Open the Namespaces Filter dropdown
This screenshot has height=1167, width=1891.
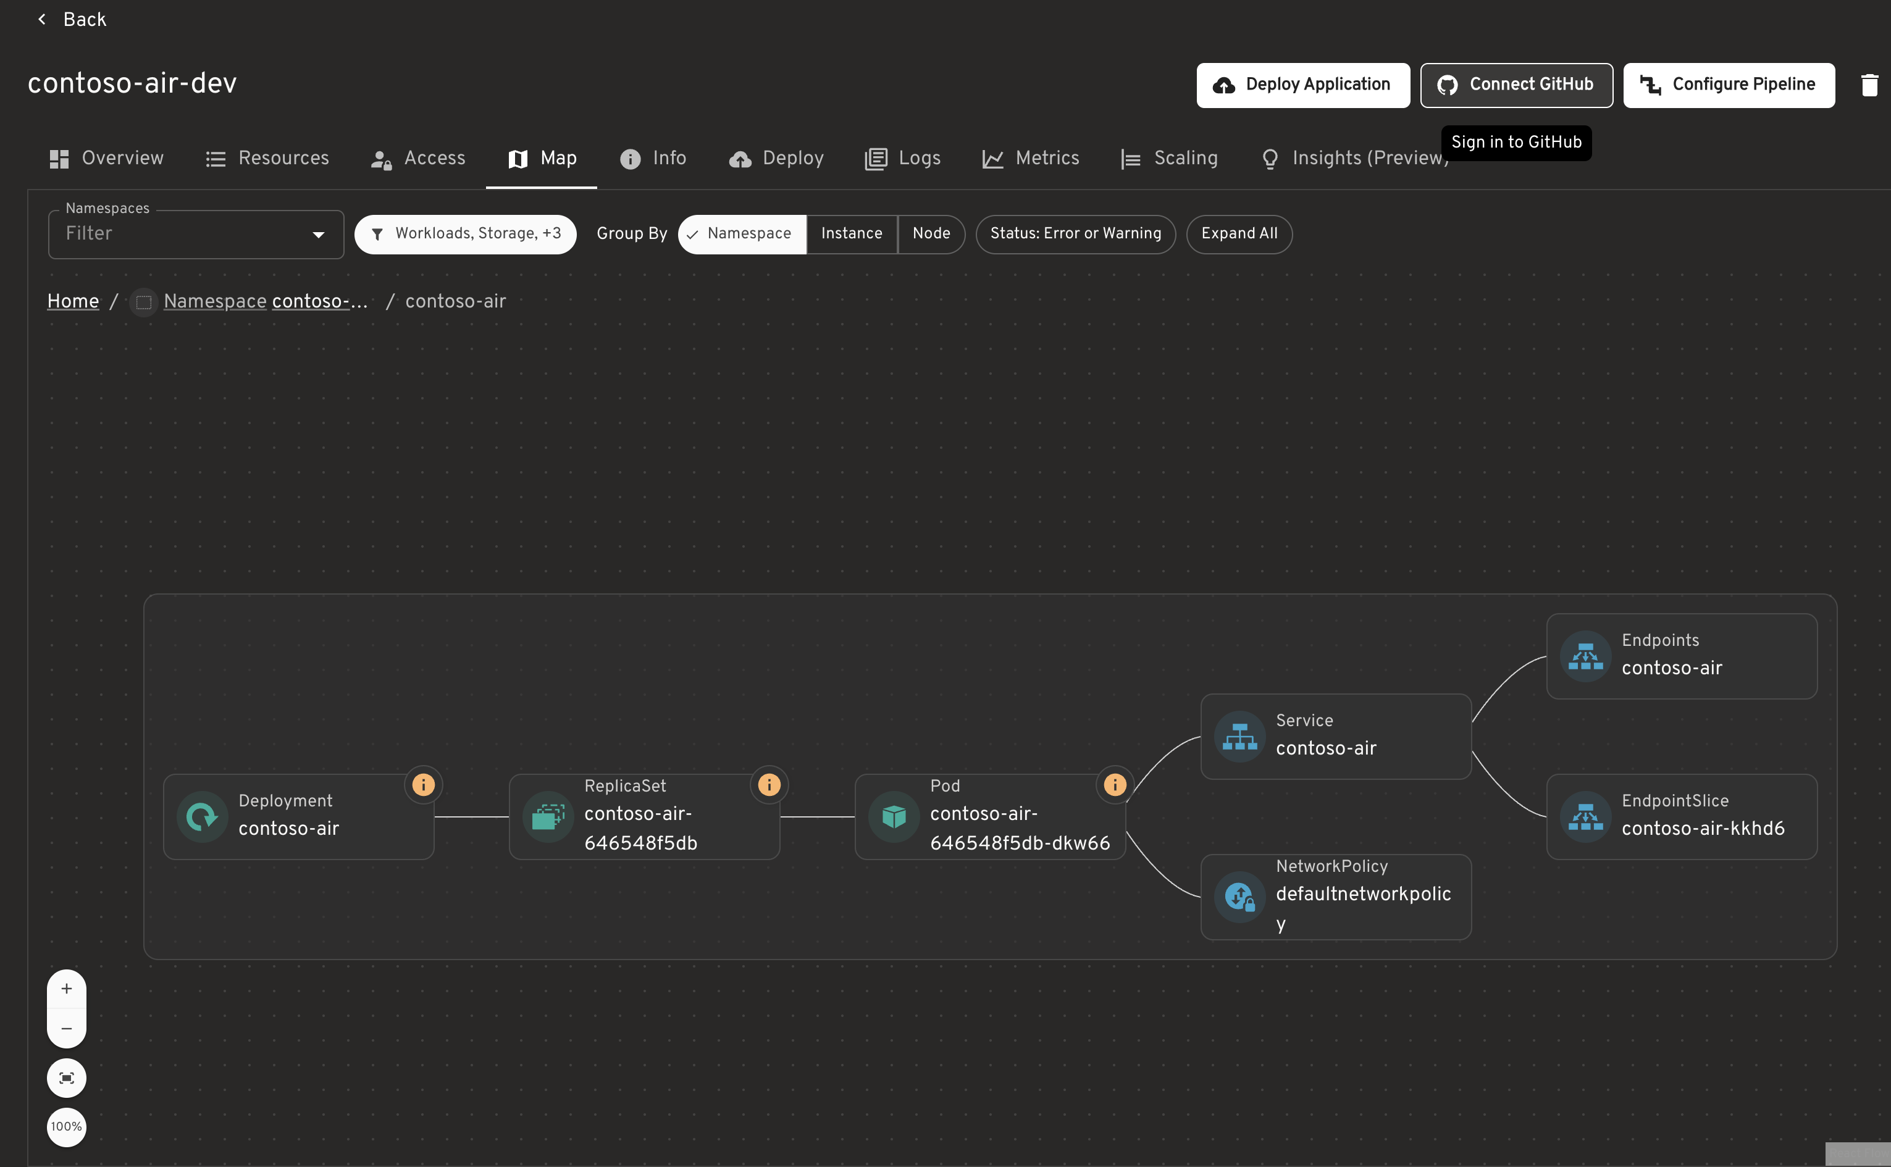click(196, 234)
